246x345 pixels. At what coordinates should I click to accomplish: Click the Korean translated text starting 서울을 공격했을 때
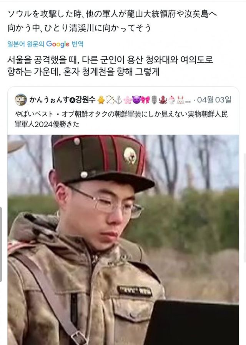[110, 65]
